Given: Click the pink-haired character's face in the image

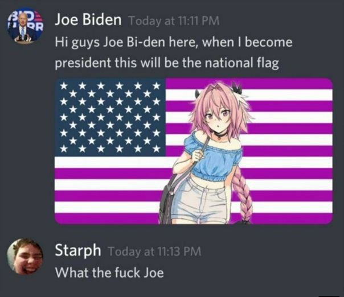Looking at the screenshot, I should pos(218,118).
